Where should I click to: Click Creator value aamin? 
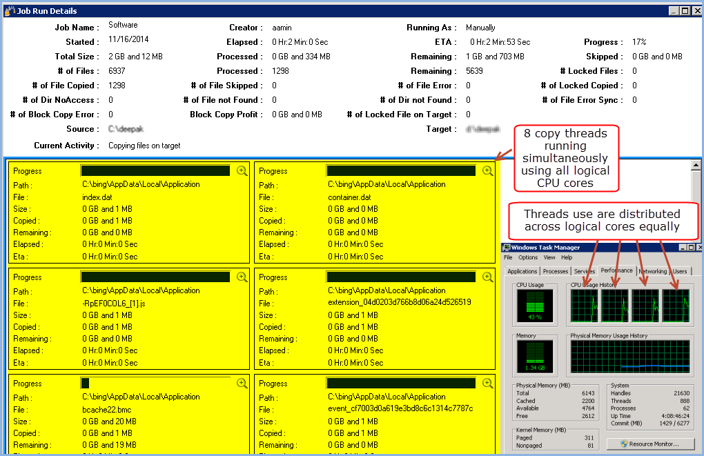[282, 28]
